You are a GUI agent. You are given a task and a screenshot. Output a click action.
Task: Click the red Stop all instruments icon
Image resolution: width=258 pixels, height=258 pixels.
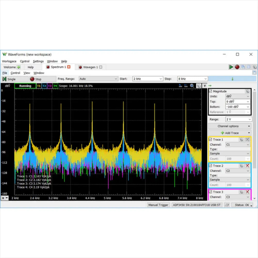click(237, 67)
